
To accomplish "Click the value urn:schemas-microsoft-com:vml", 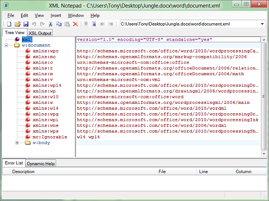I will 119,80.
